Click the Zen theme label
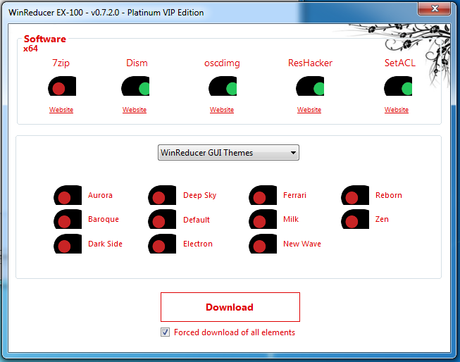This screenshot has width=460, height=362. tap(382, 219)
